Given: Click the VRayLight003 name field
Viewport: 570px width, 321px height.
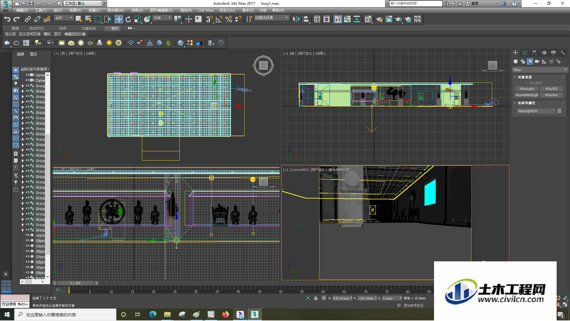Looking at the screenshot, I should pyautogui.click(x=536, y=111).
